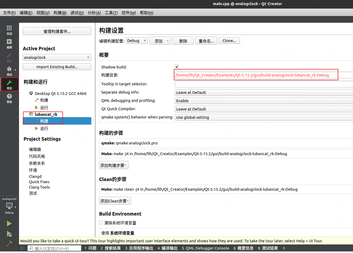
Task: Open the analogclock kit selector monitor icon
Action: point(9,206)
